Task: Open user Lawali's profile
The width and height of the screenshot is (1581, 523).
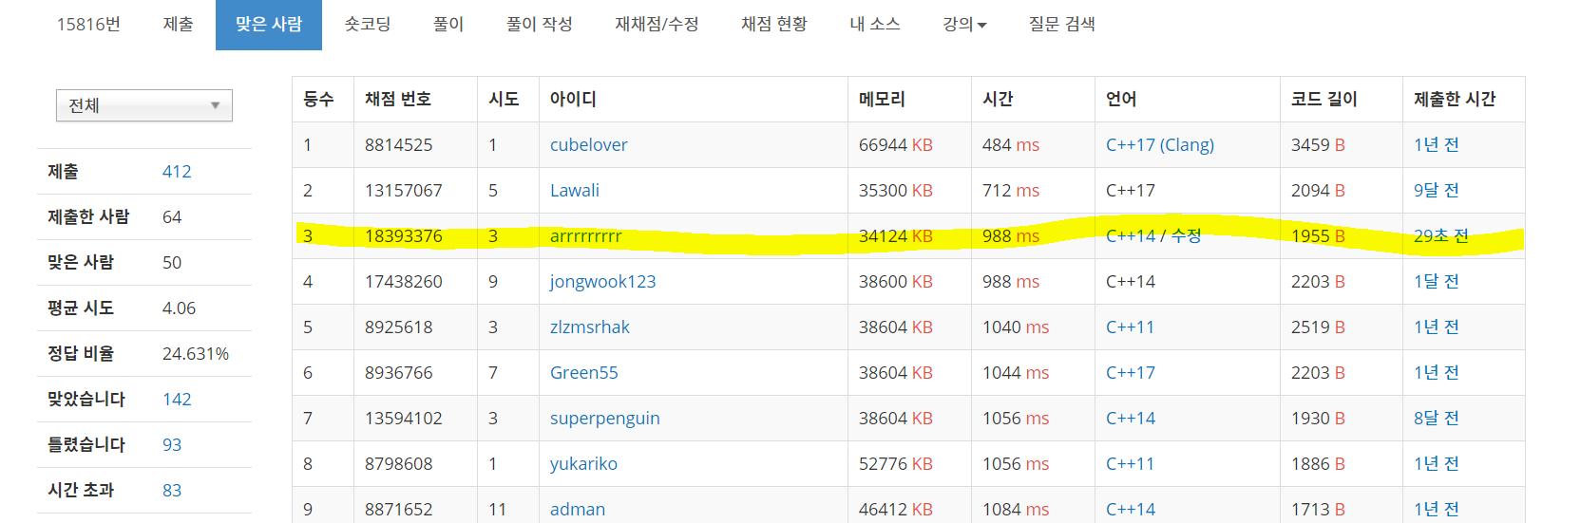Action: point(575,191)
